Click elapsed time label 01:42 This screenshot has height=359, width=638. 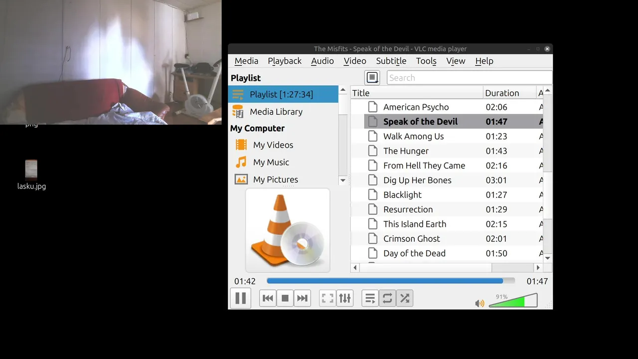click(245, 281)
